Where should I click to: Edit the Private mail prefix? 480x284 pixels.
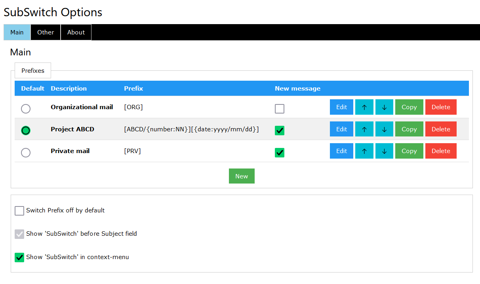point(341,151)
